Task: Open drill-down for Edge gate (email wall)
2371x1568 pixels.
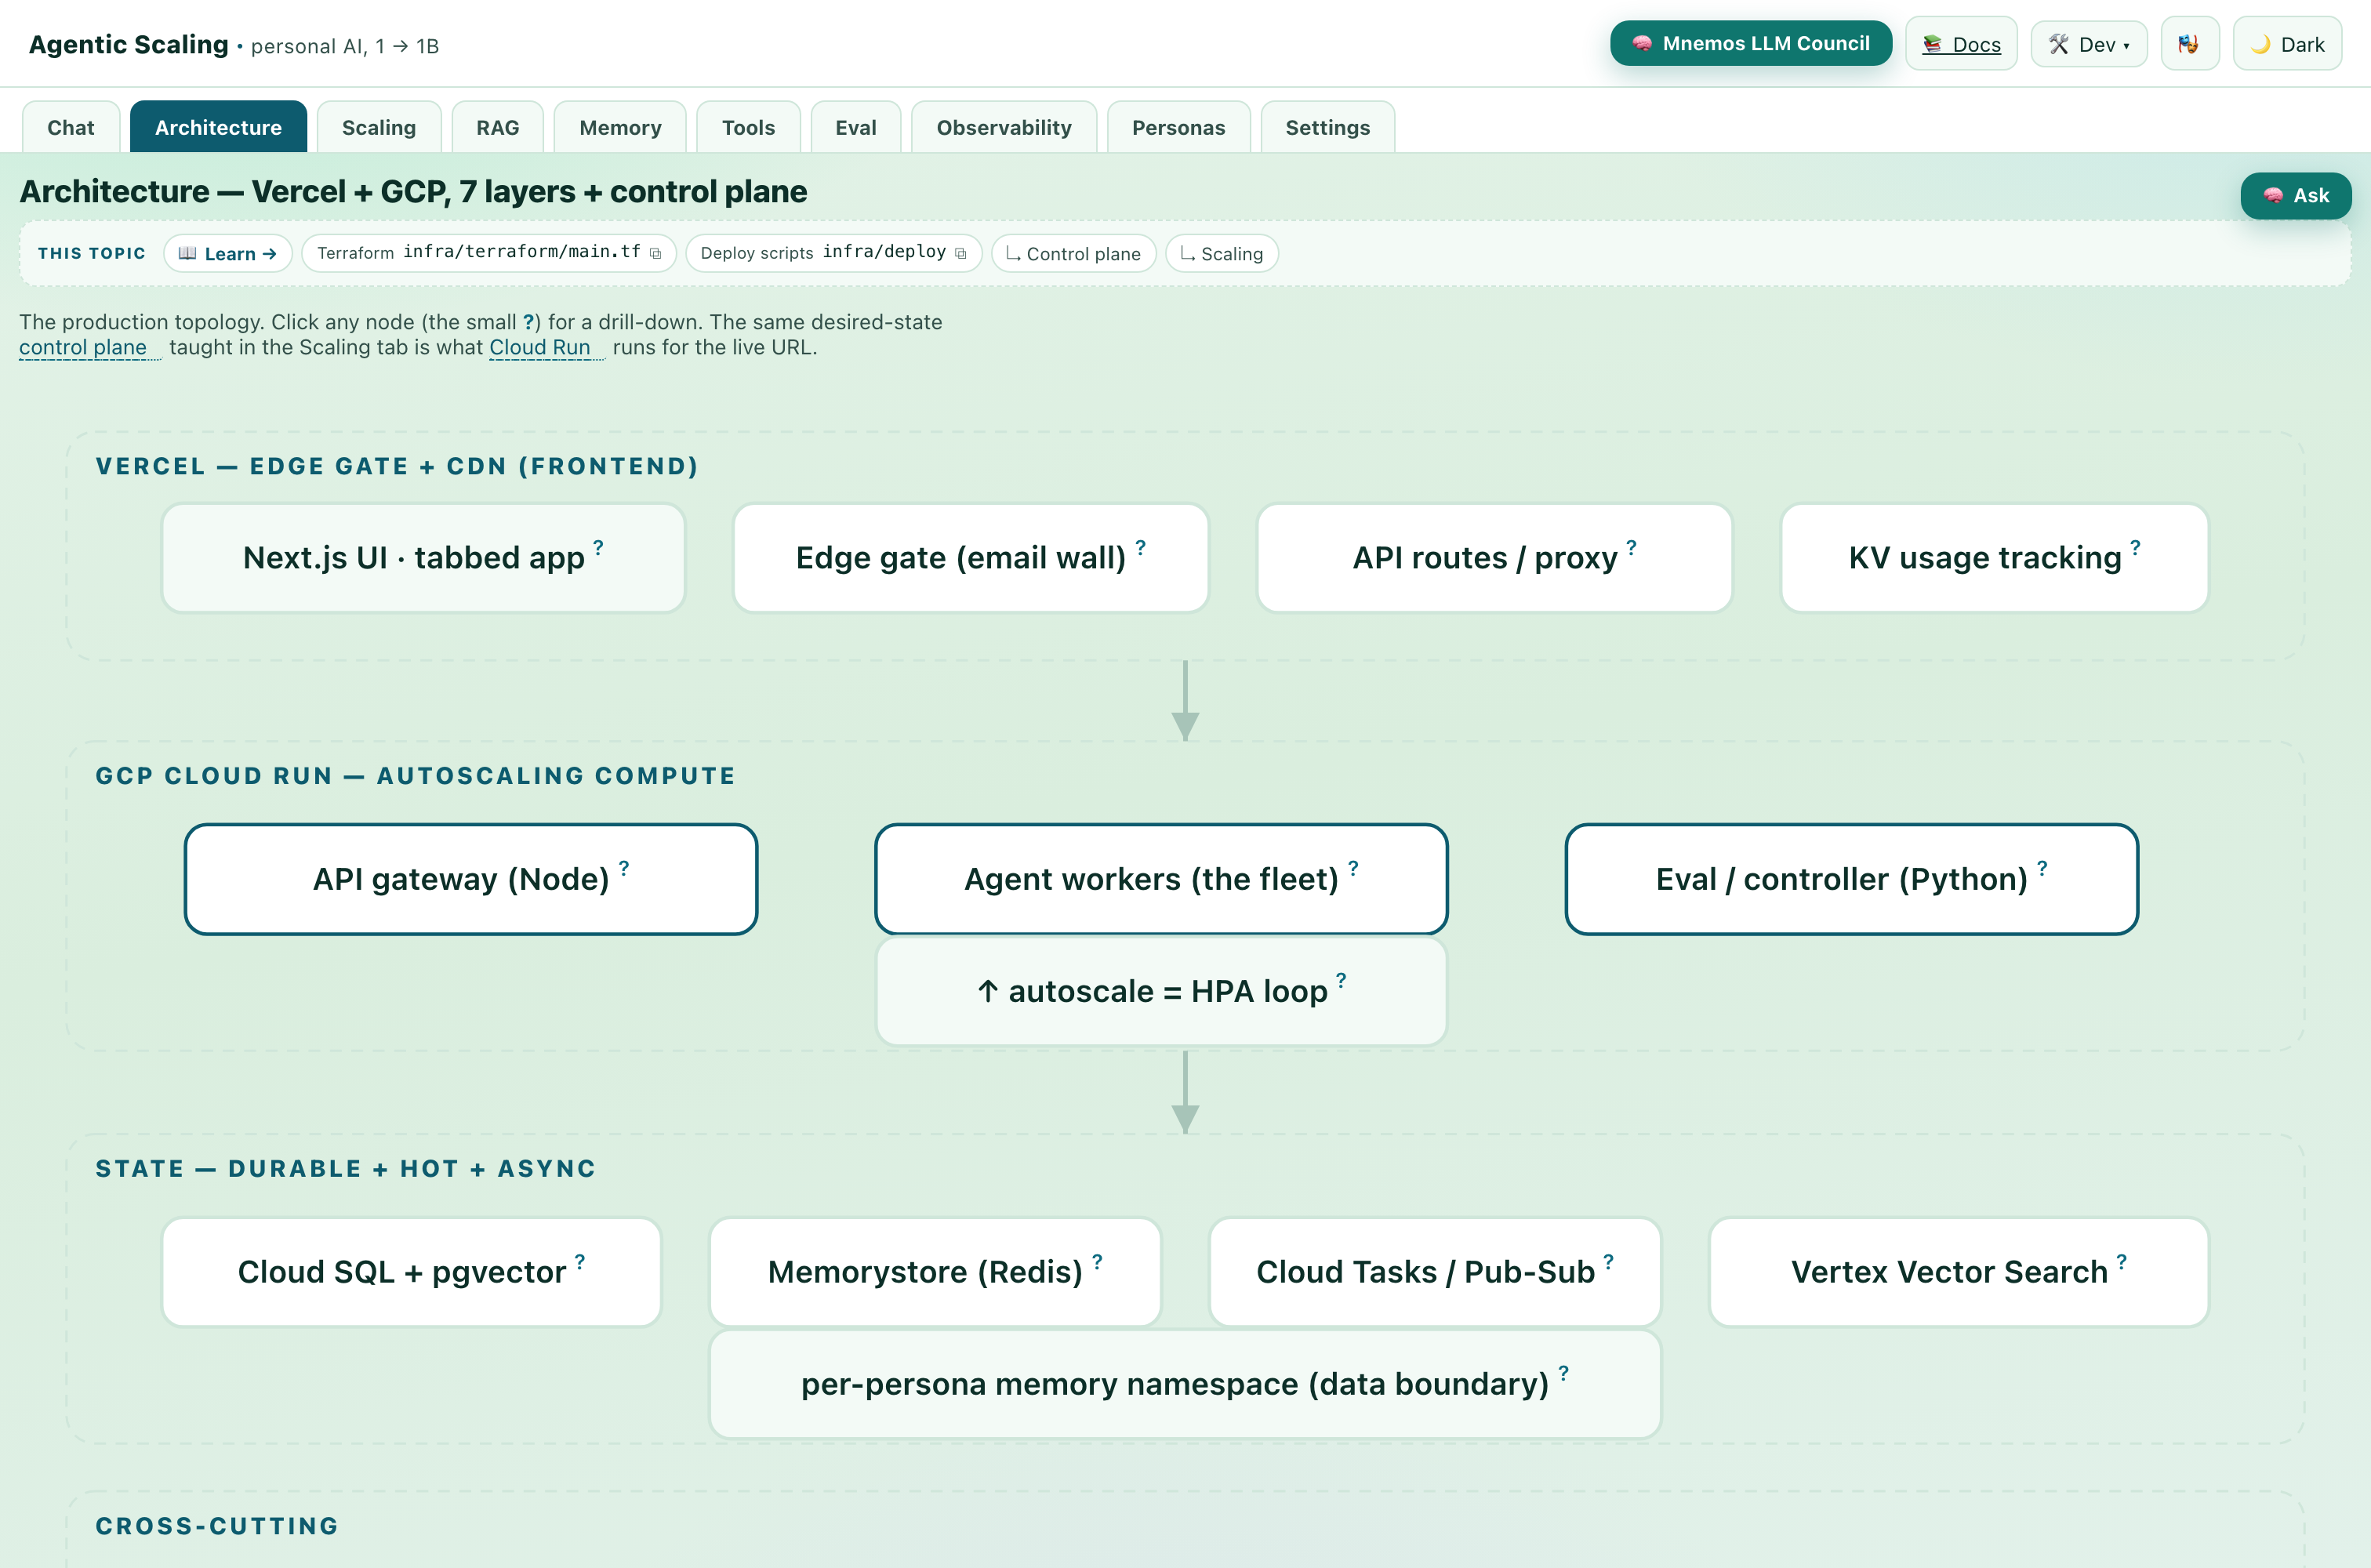Action: tap(1140, 547)
